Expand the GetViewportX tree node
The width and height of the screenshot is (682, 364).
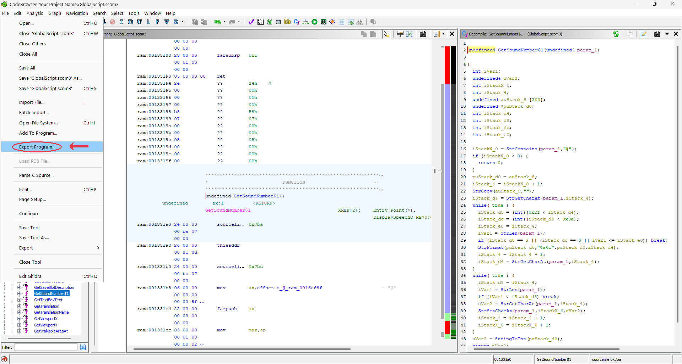click(19, 319)
